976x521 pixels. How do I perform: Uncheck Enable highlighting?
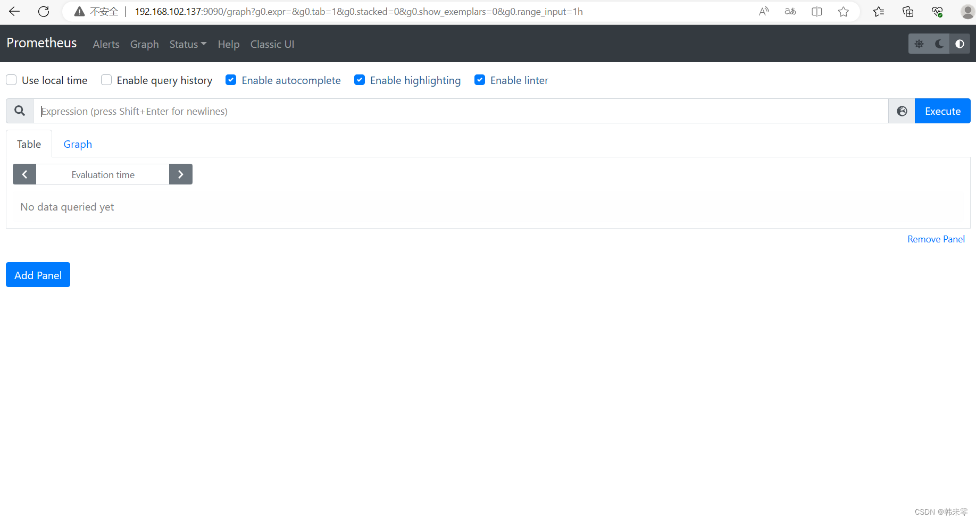[x=360, y=80]
